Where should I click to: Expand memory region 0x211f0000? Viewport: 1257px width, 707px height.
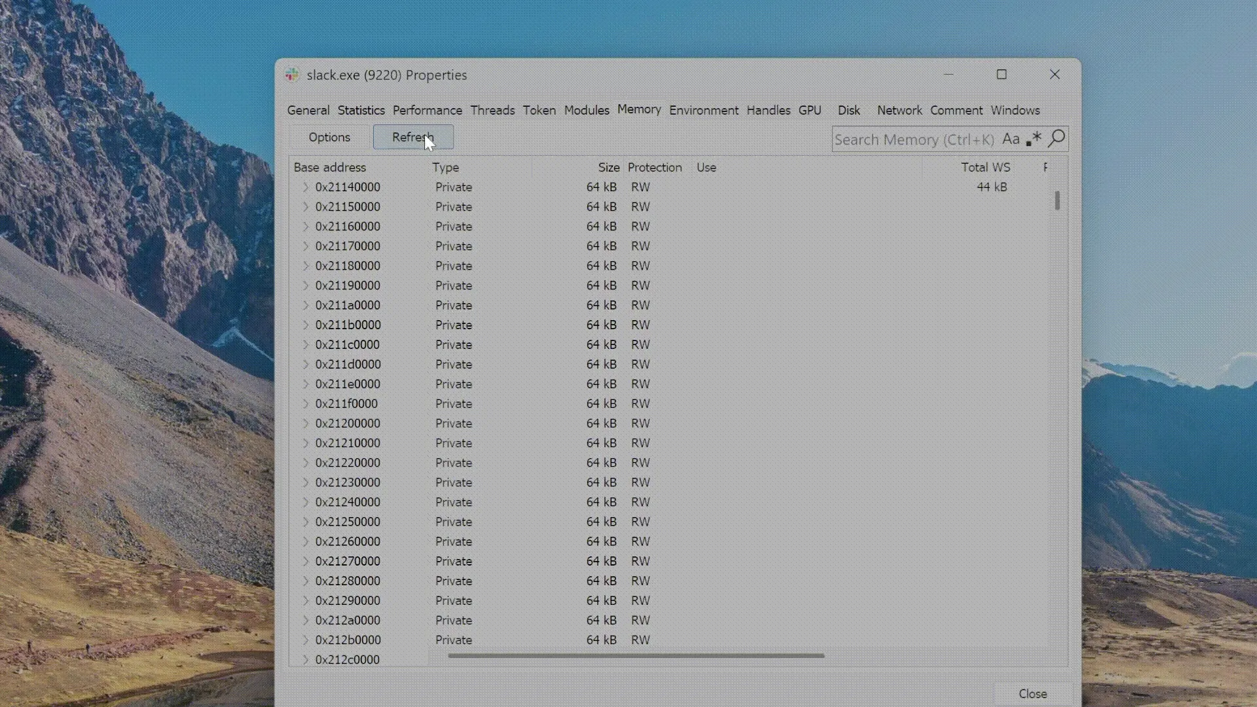305,404
